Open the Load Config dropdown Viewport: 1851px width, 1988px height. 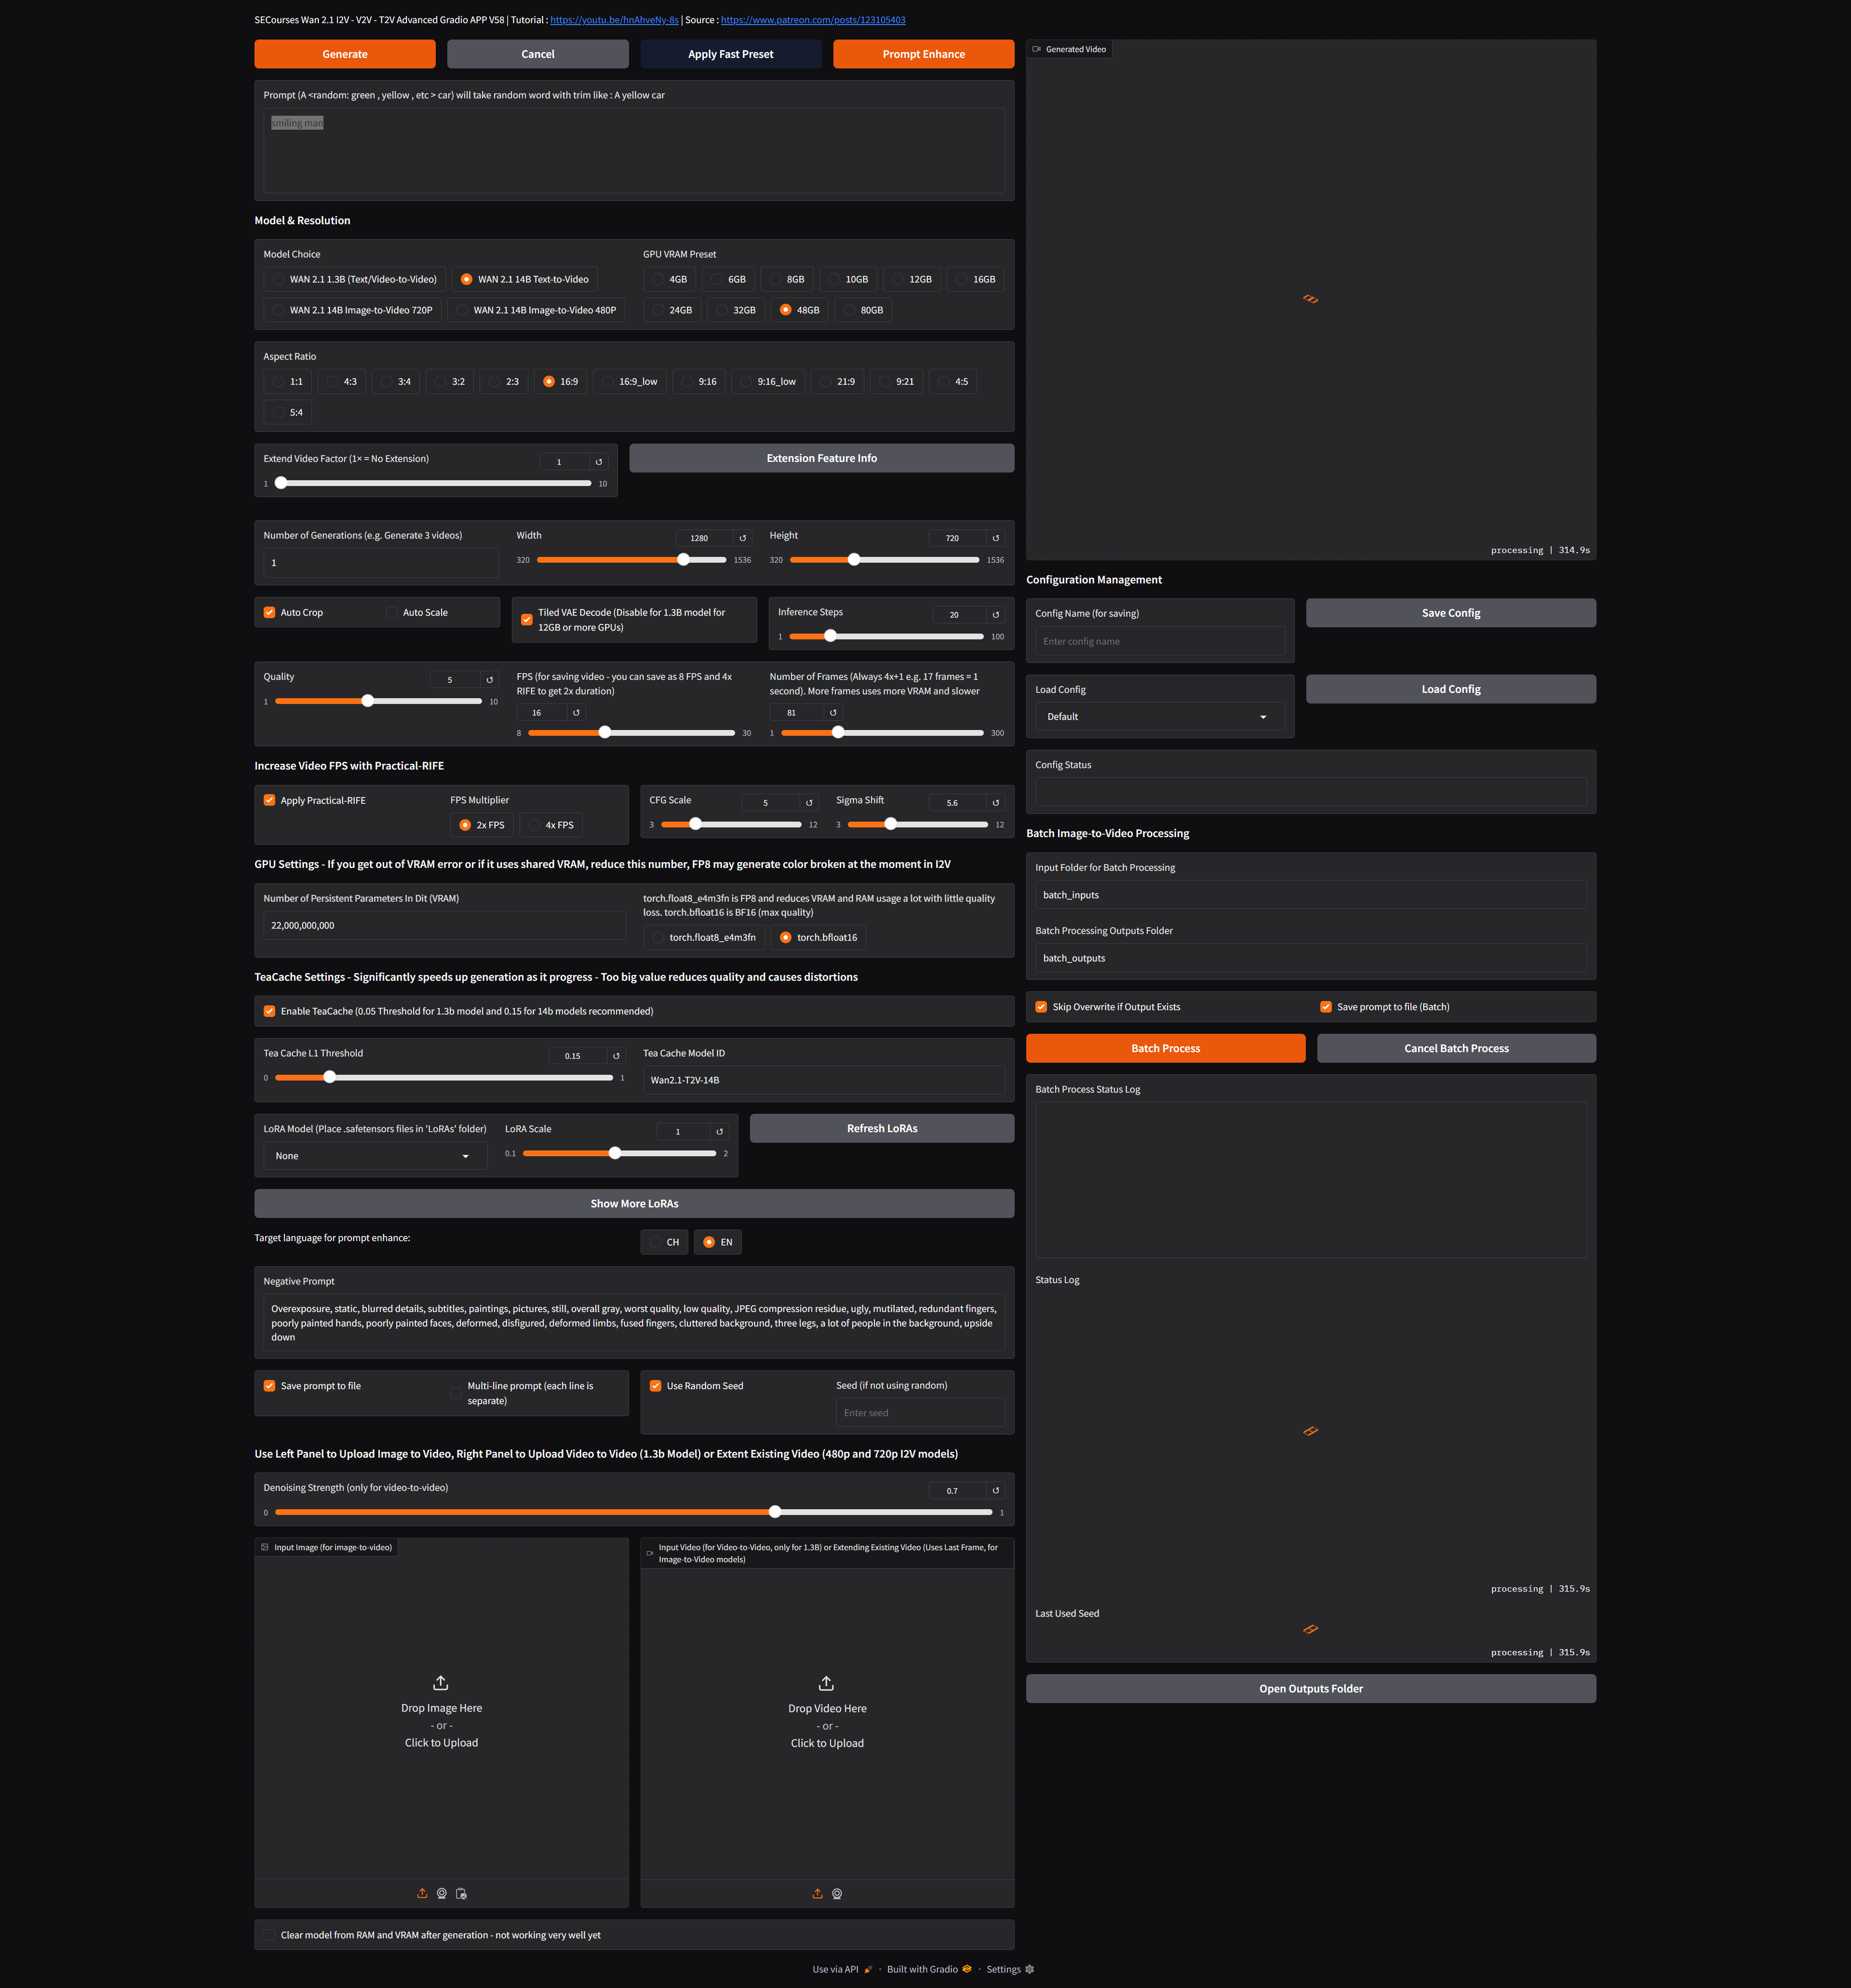tap(1159, 717)
